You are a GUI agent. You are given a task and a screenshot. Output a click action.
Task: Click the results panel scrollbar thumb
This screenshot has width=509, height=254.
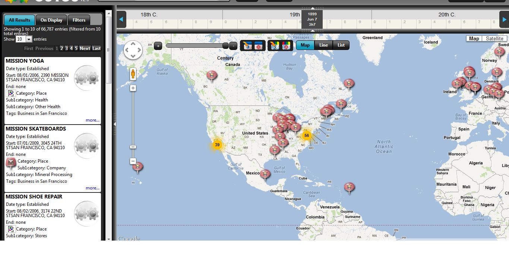click(x=109, y=50)
